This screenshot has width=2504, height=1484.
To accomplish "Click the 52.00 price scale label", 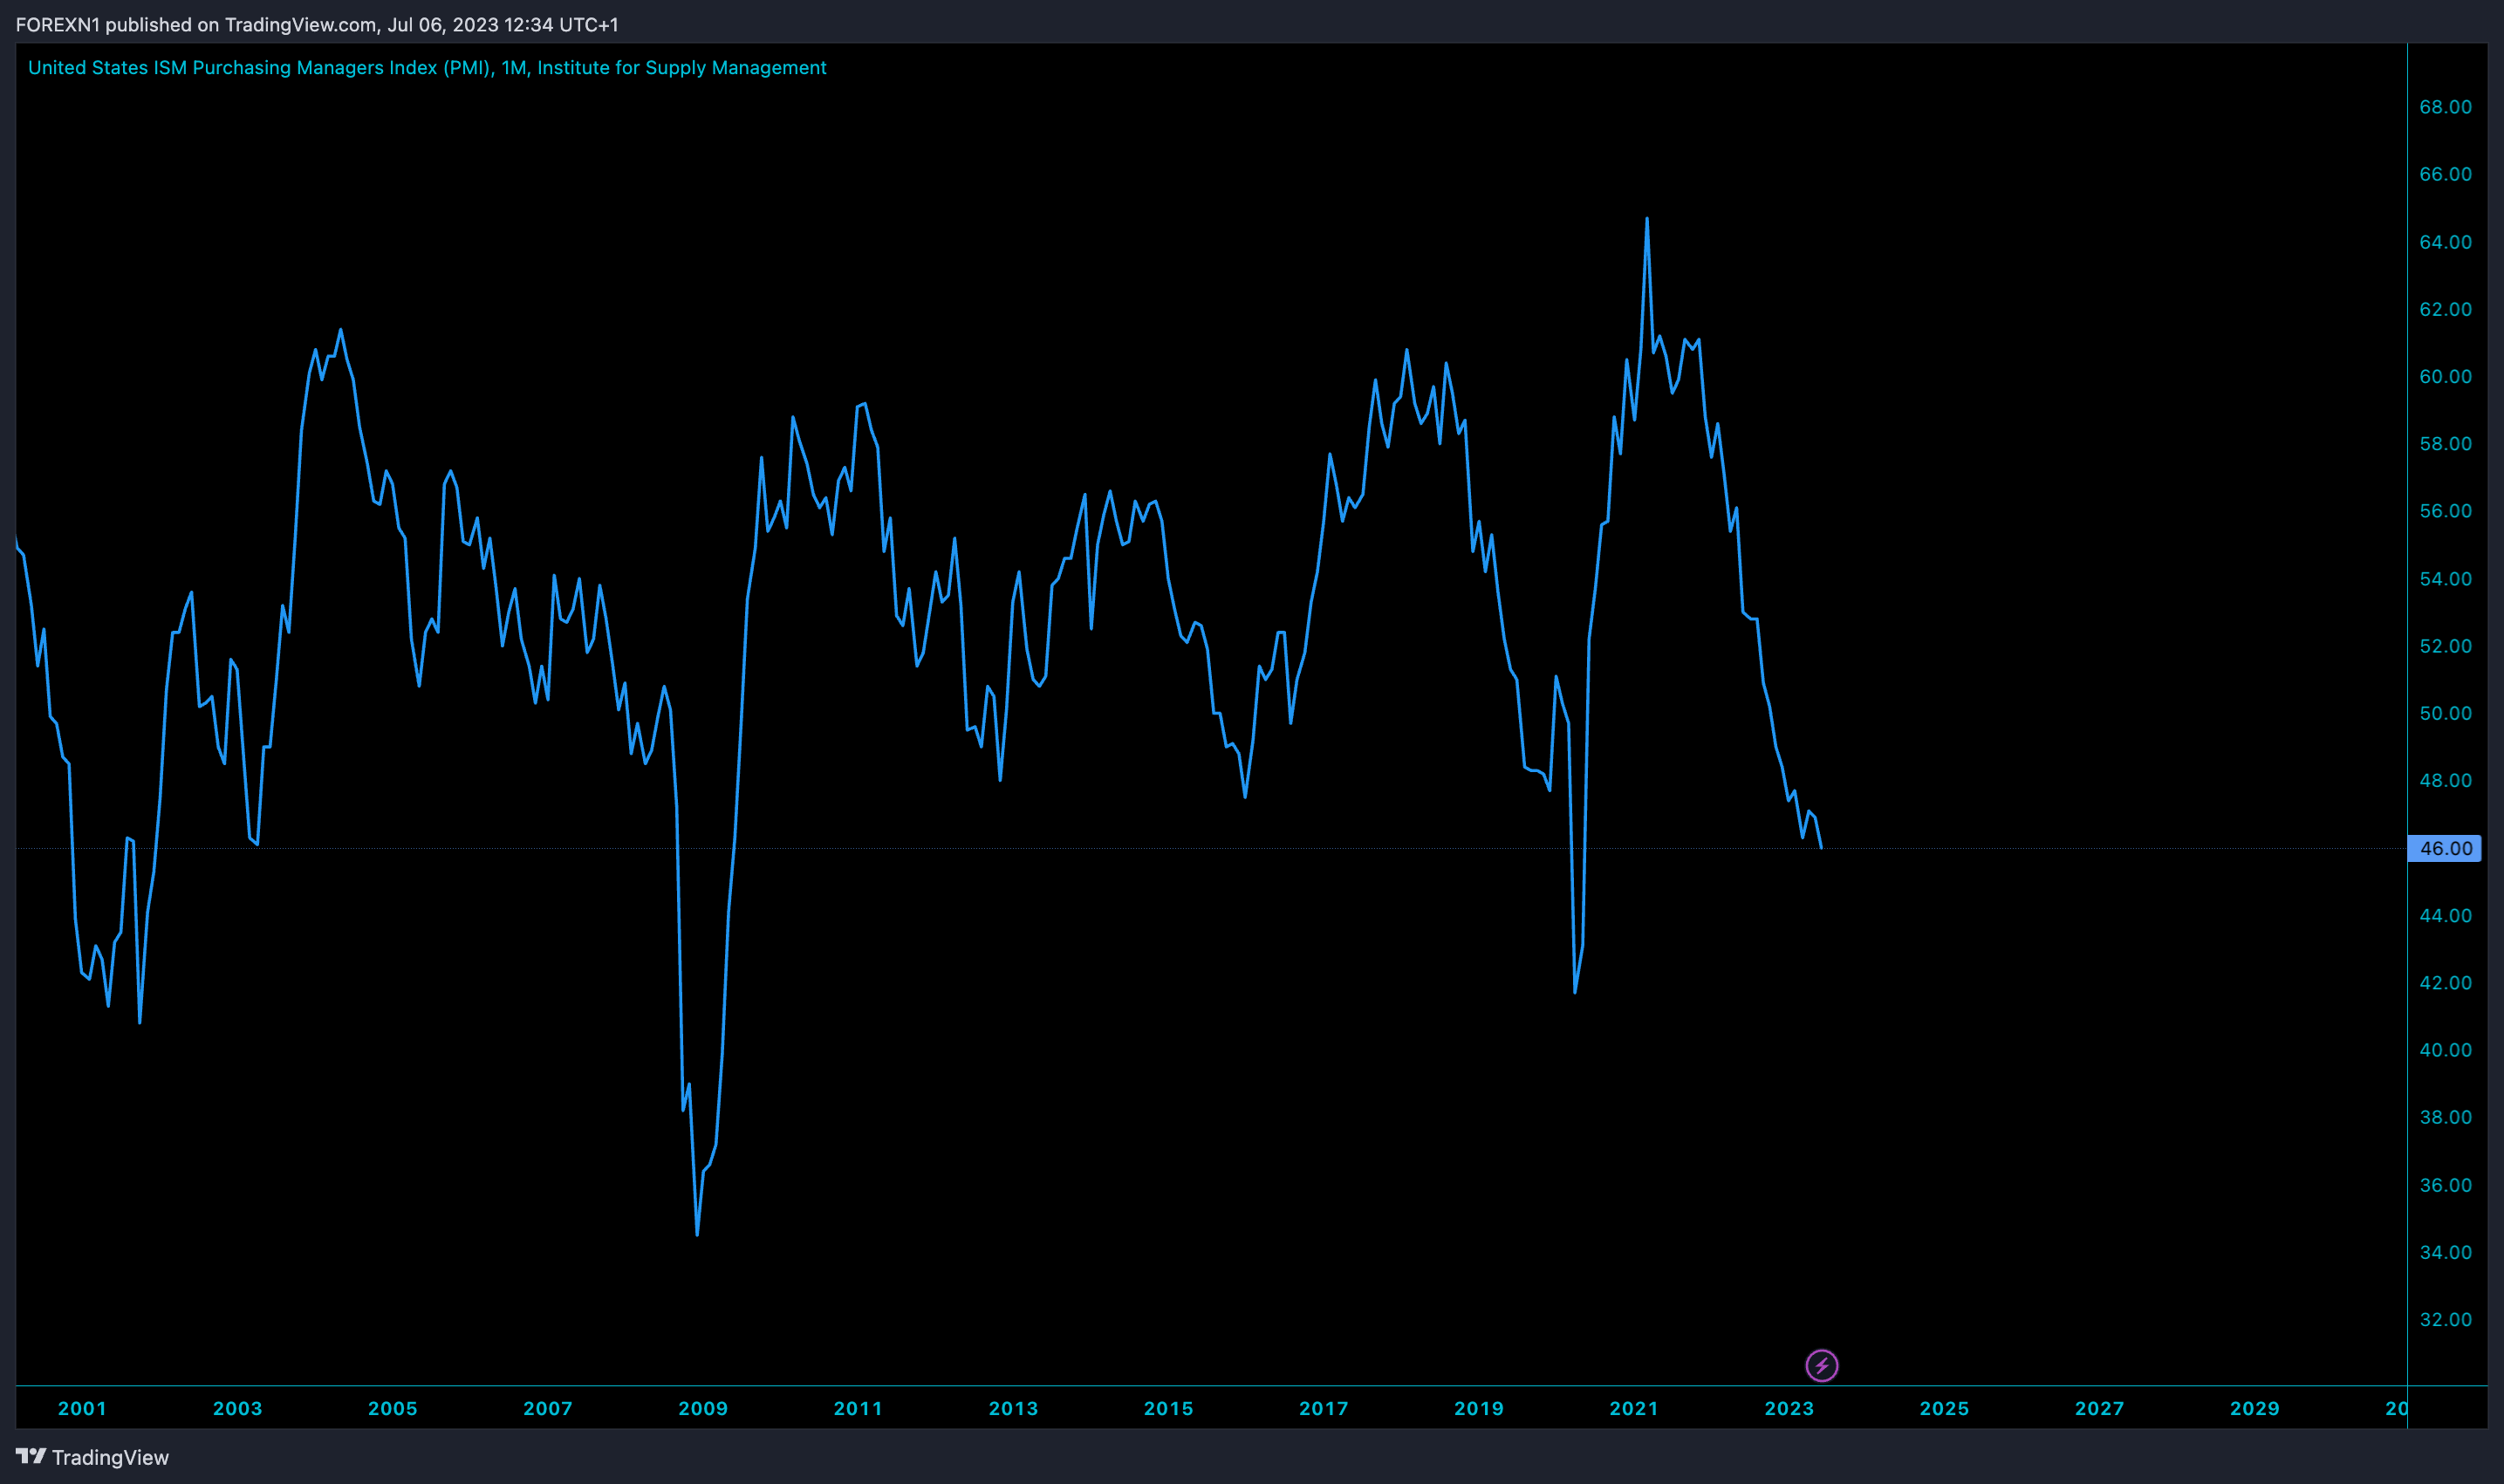I will click(2445, 646).
